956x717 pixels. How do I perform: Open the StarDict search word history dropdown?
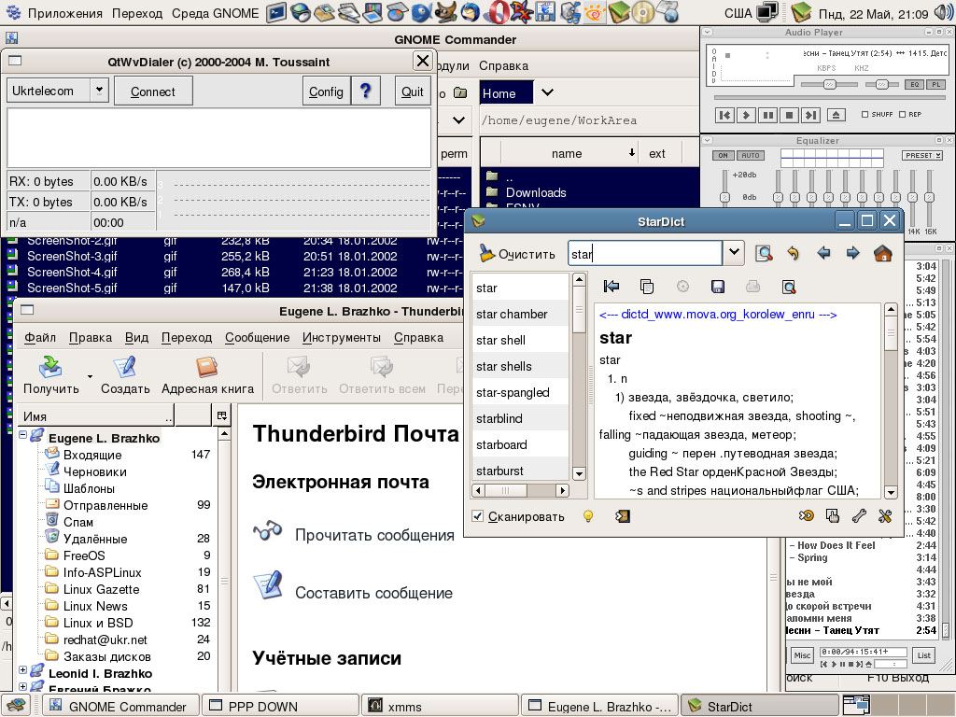tap(734, 252)
